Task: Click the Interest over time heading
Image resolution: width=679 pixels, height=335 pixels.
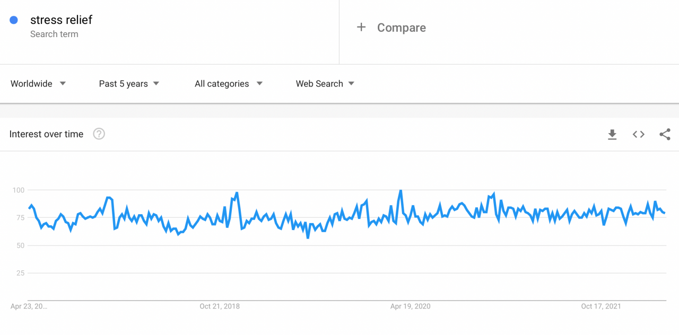Action: click(46, 134)
